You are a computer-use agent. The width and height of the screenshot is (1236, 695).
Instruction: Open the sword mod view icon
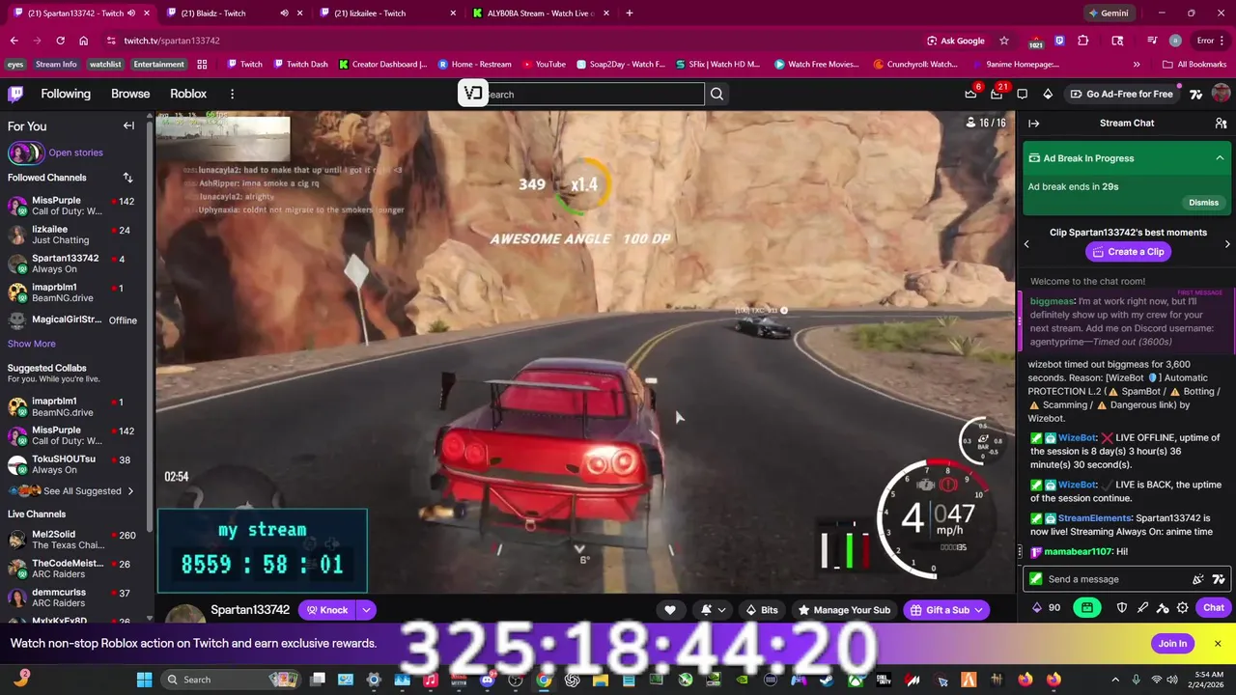(x=1142, y=607)
